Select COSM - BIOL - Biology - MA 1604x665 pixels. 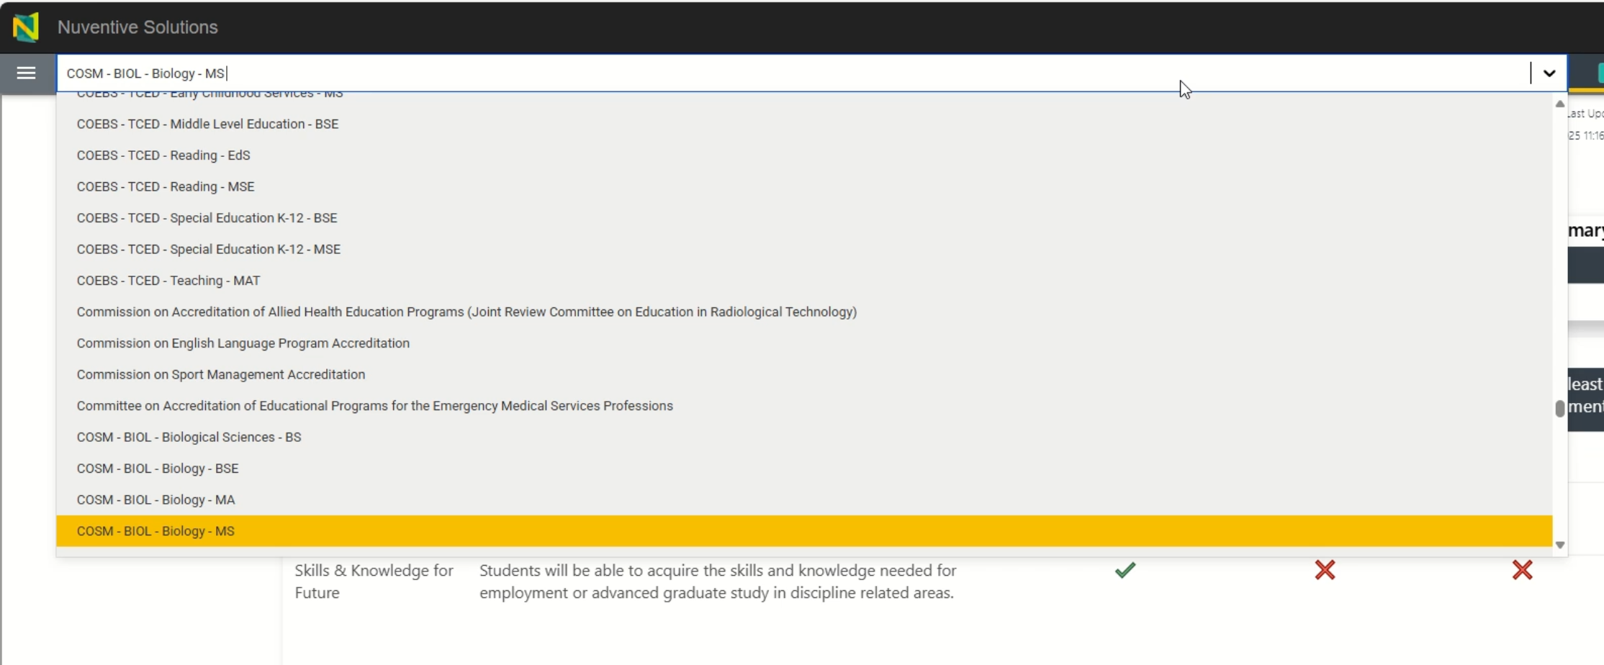click(x=804, y=499)
